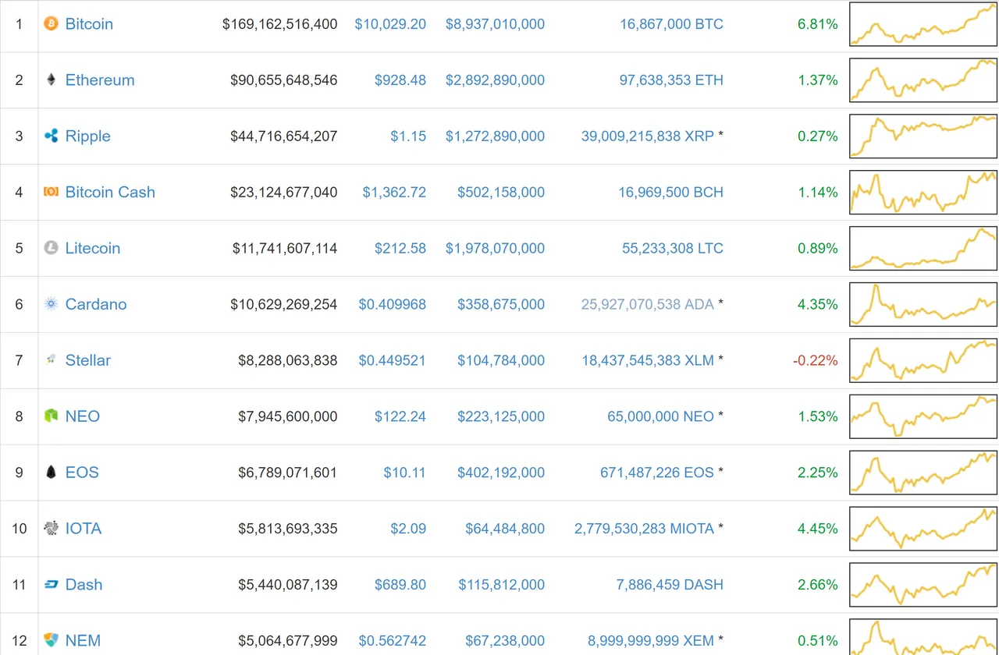999x655 pixels.
Task: Click IOTA price $2.09
Action: [x=408, y=529]
